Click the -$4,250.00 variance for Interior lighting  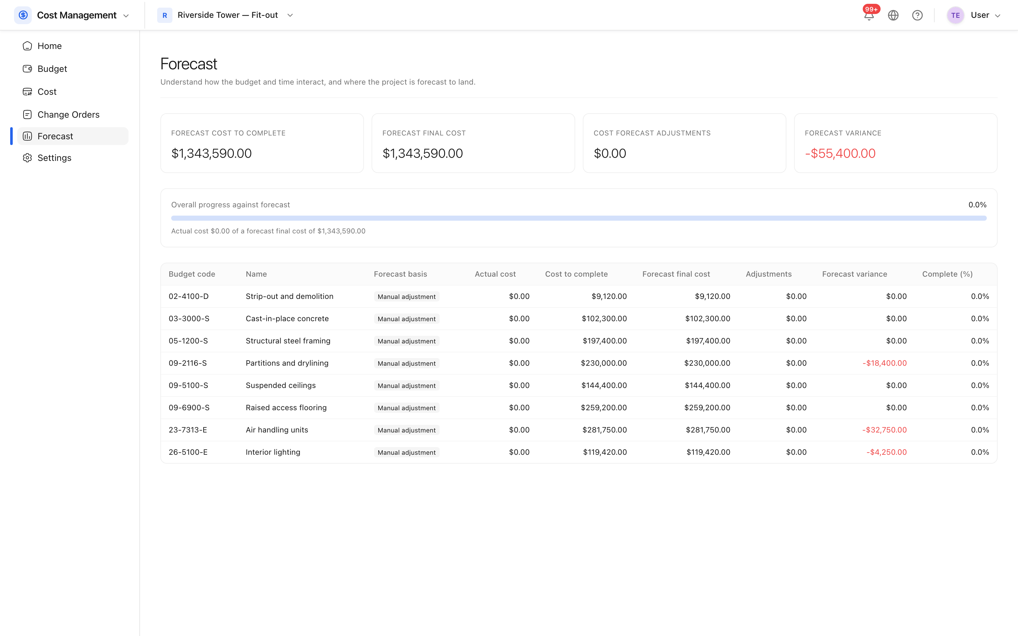886,452
